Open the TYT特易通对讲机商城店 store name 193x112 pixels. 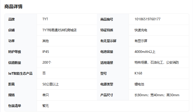59,30
